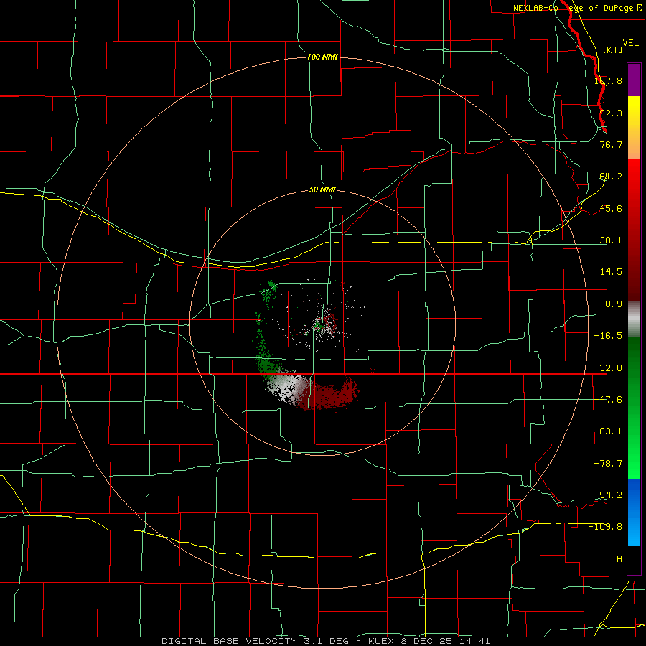Click the DIGITAL BASE VELOCITY caption text

pos(230,641)
